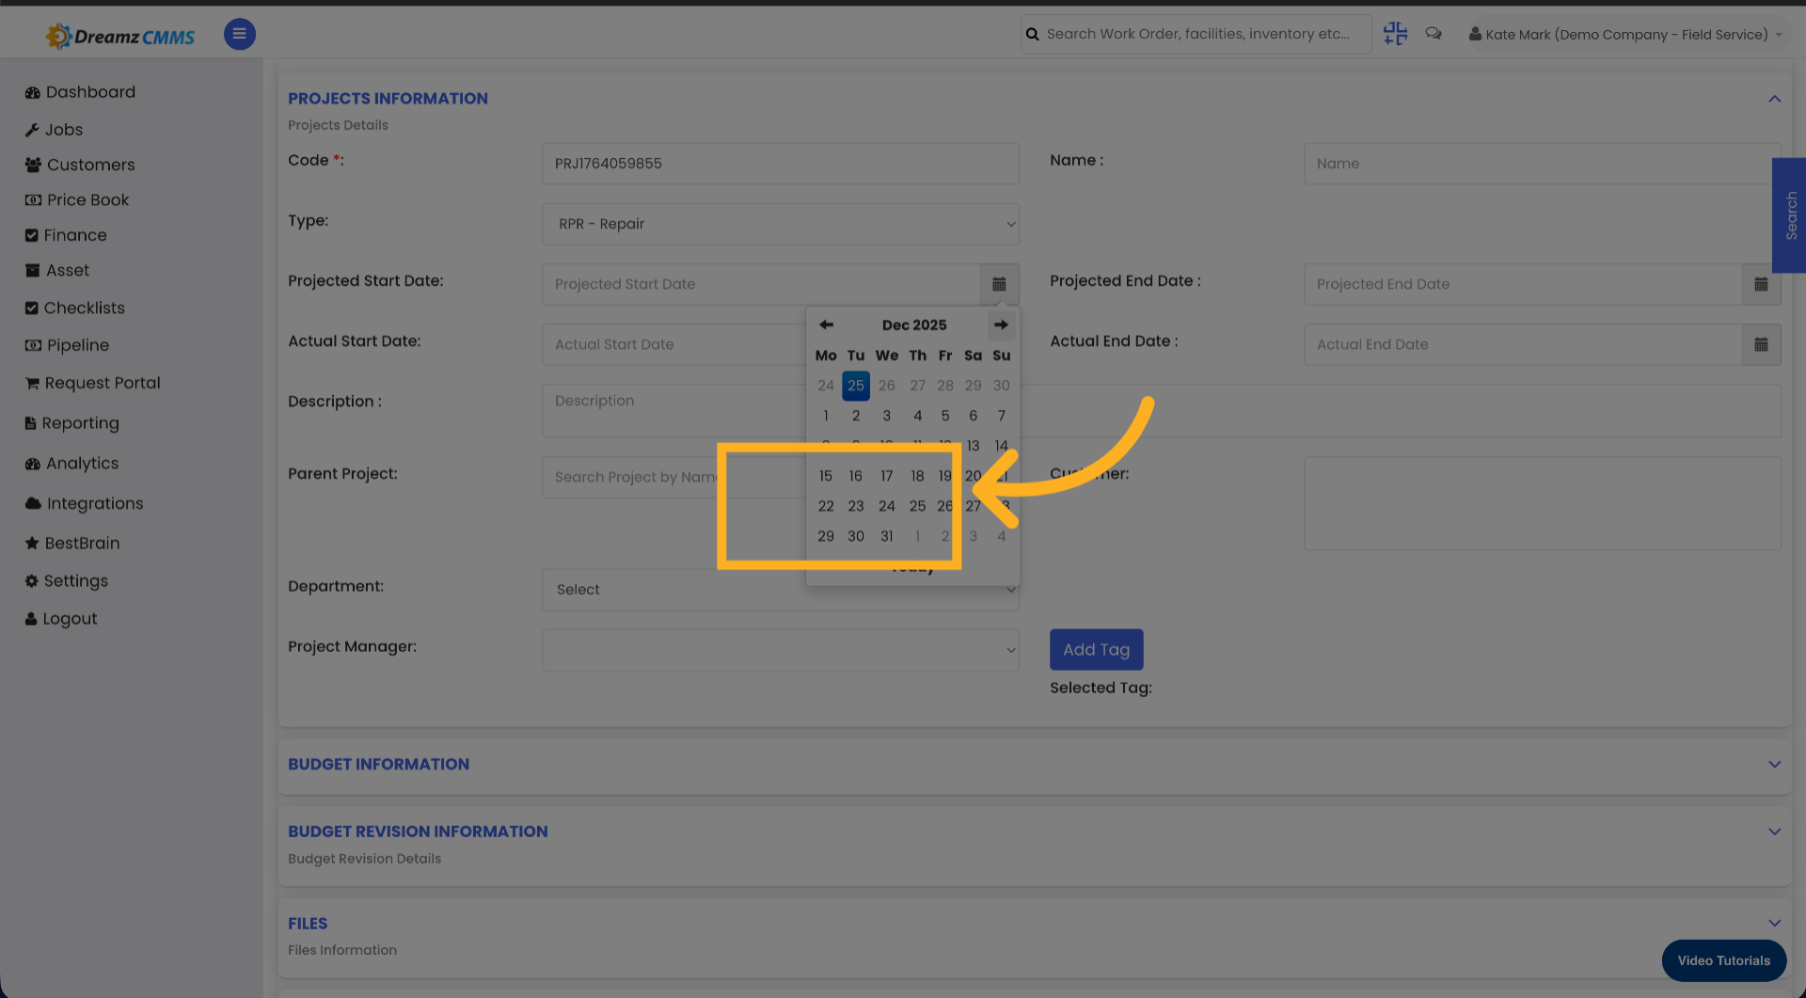Select the Jobs wrench icon in sidebar
This screenshot has height=998, width=1806.
tap(33, 129)
